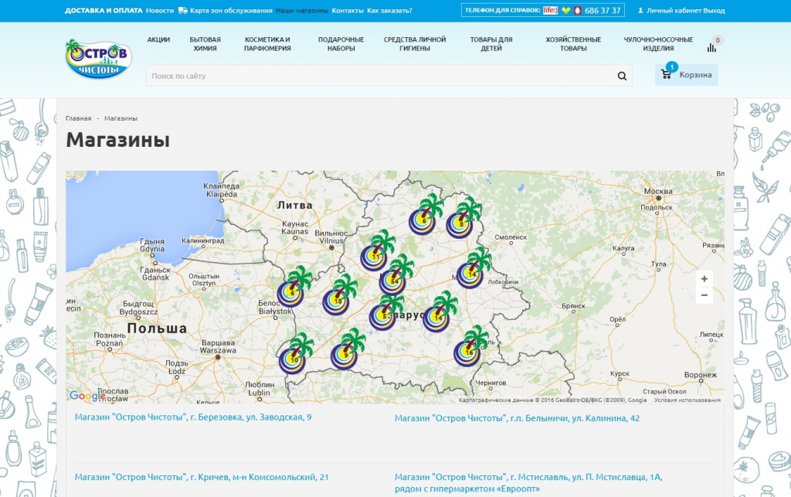
Task: Go to Главная via the breadcrumb
Action: [78, 118]
